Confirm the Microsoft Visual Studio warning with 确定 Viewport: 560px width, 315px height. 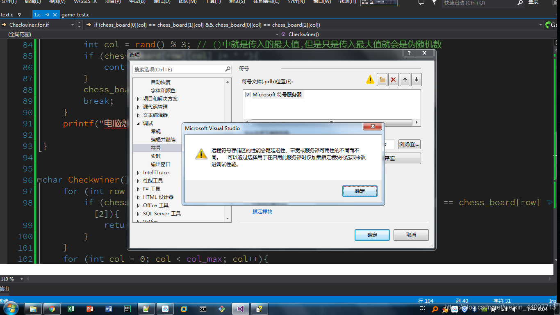coord(360,191)
